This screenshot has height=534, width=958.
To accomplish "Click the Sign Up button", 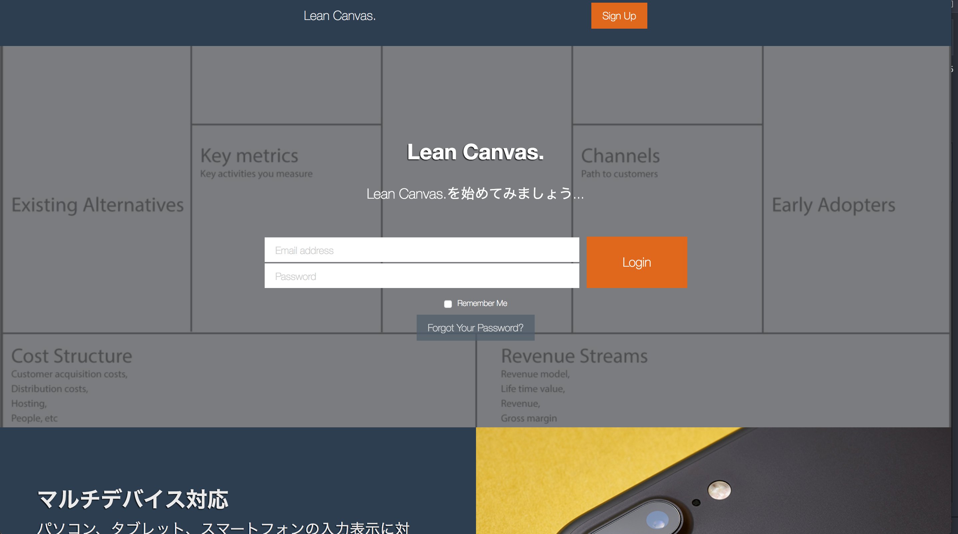I will (x=619, y=15).
